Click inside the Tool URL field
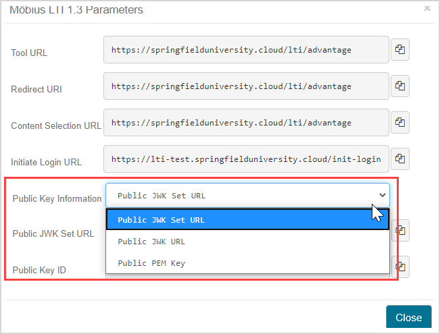 [246, 50]
